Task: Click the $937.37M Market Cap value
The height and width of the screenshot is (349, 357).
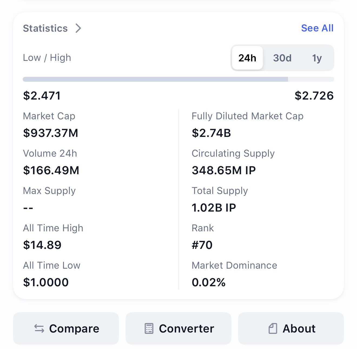Action: pyautogui.click(x=51, y=133)
